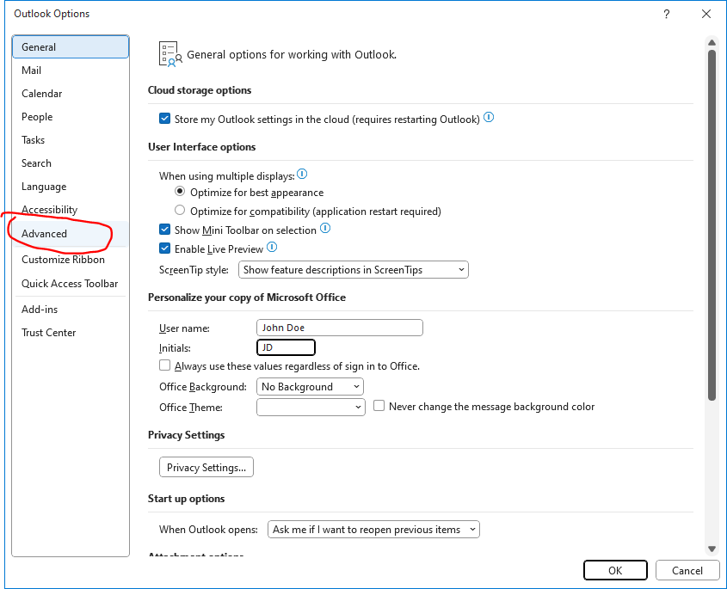Uncheck Enable Live Preview checkbox
This screenshot has width=727, height=589.
coord(164,248)
